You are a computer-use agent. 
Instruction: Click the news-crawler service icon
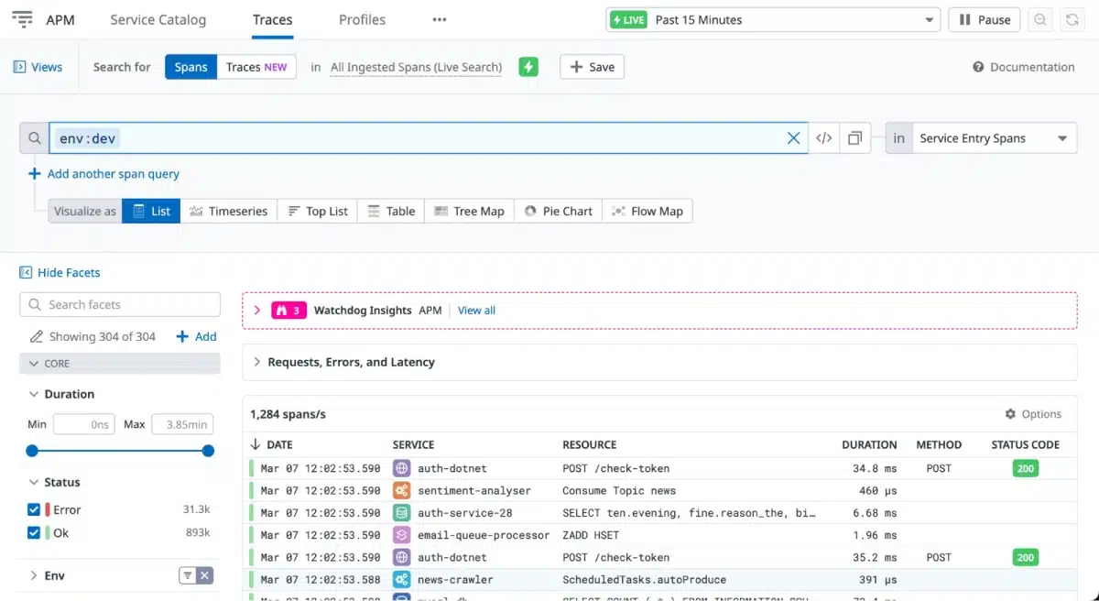tap(402, 579)
